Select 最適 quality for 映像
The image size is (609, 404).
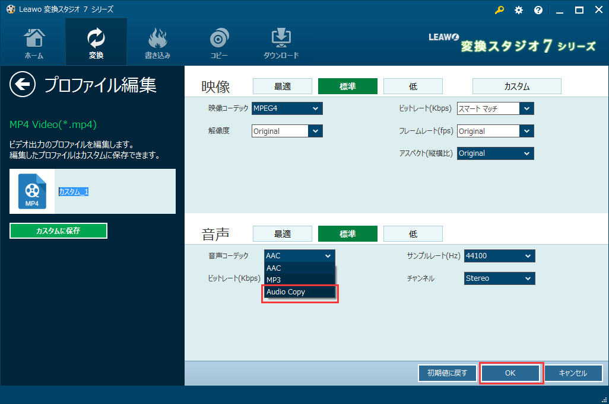coord(282,86)
